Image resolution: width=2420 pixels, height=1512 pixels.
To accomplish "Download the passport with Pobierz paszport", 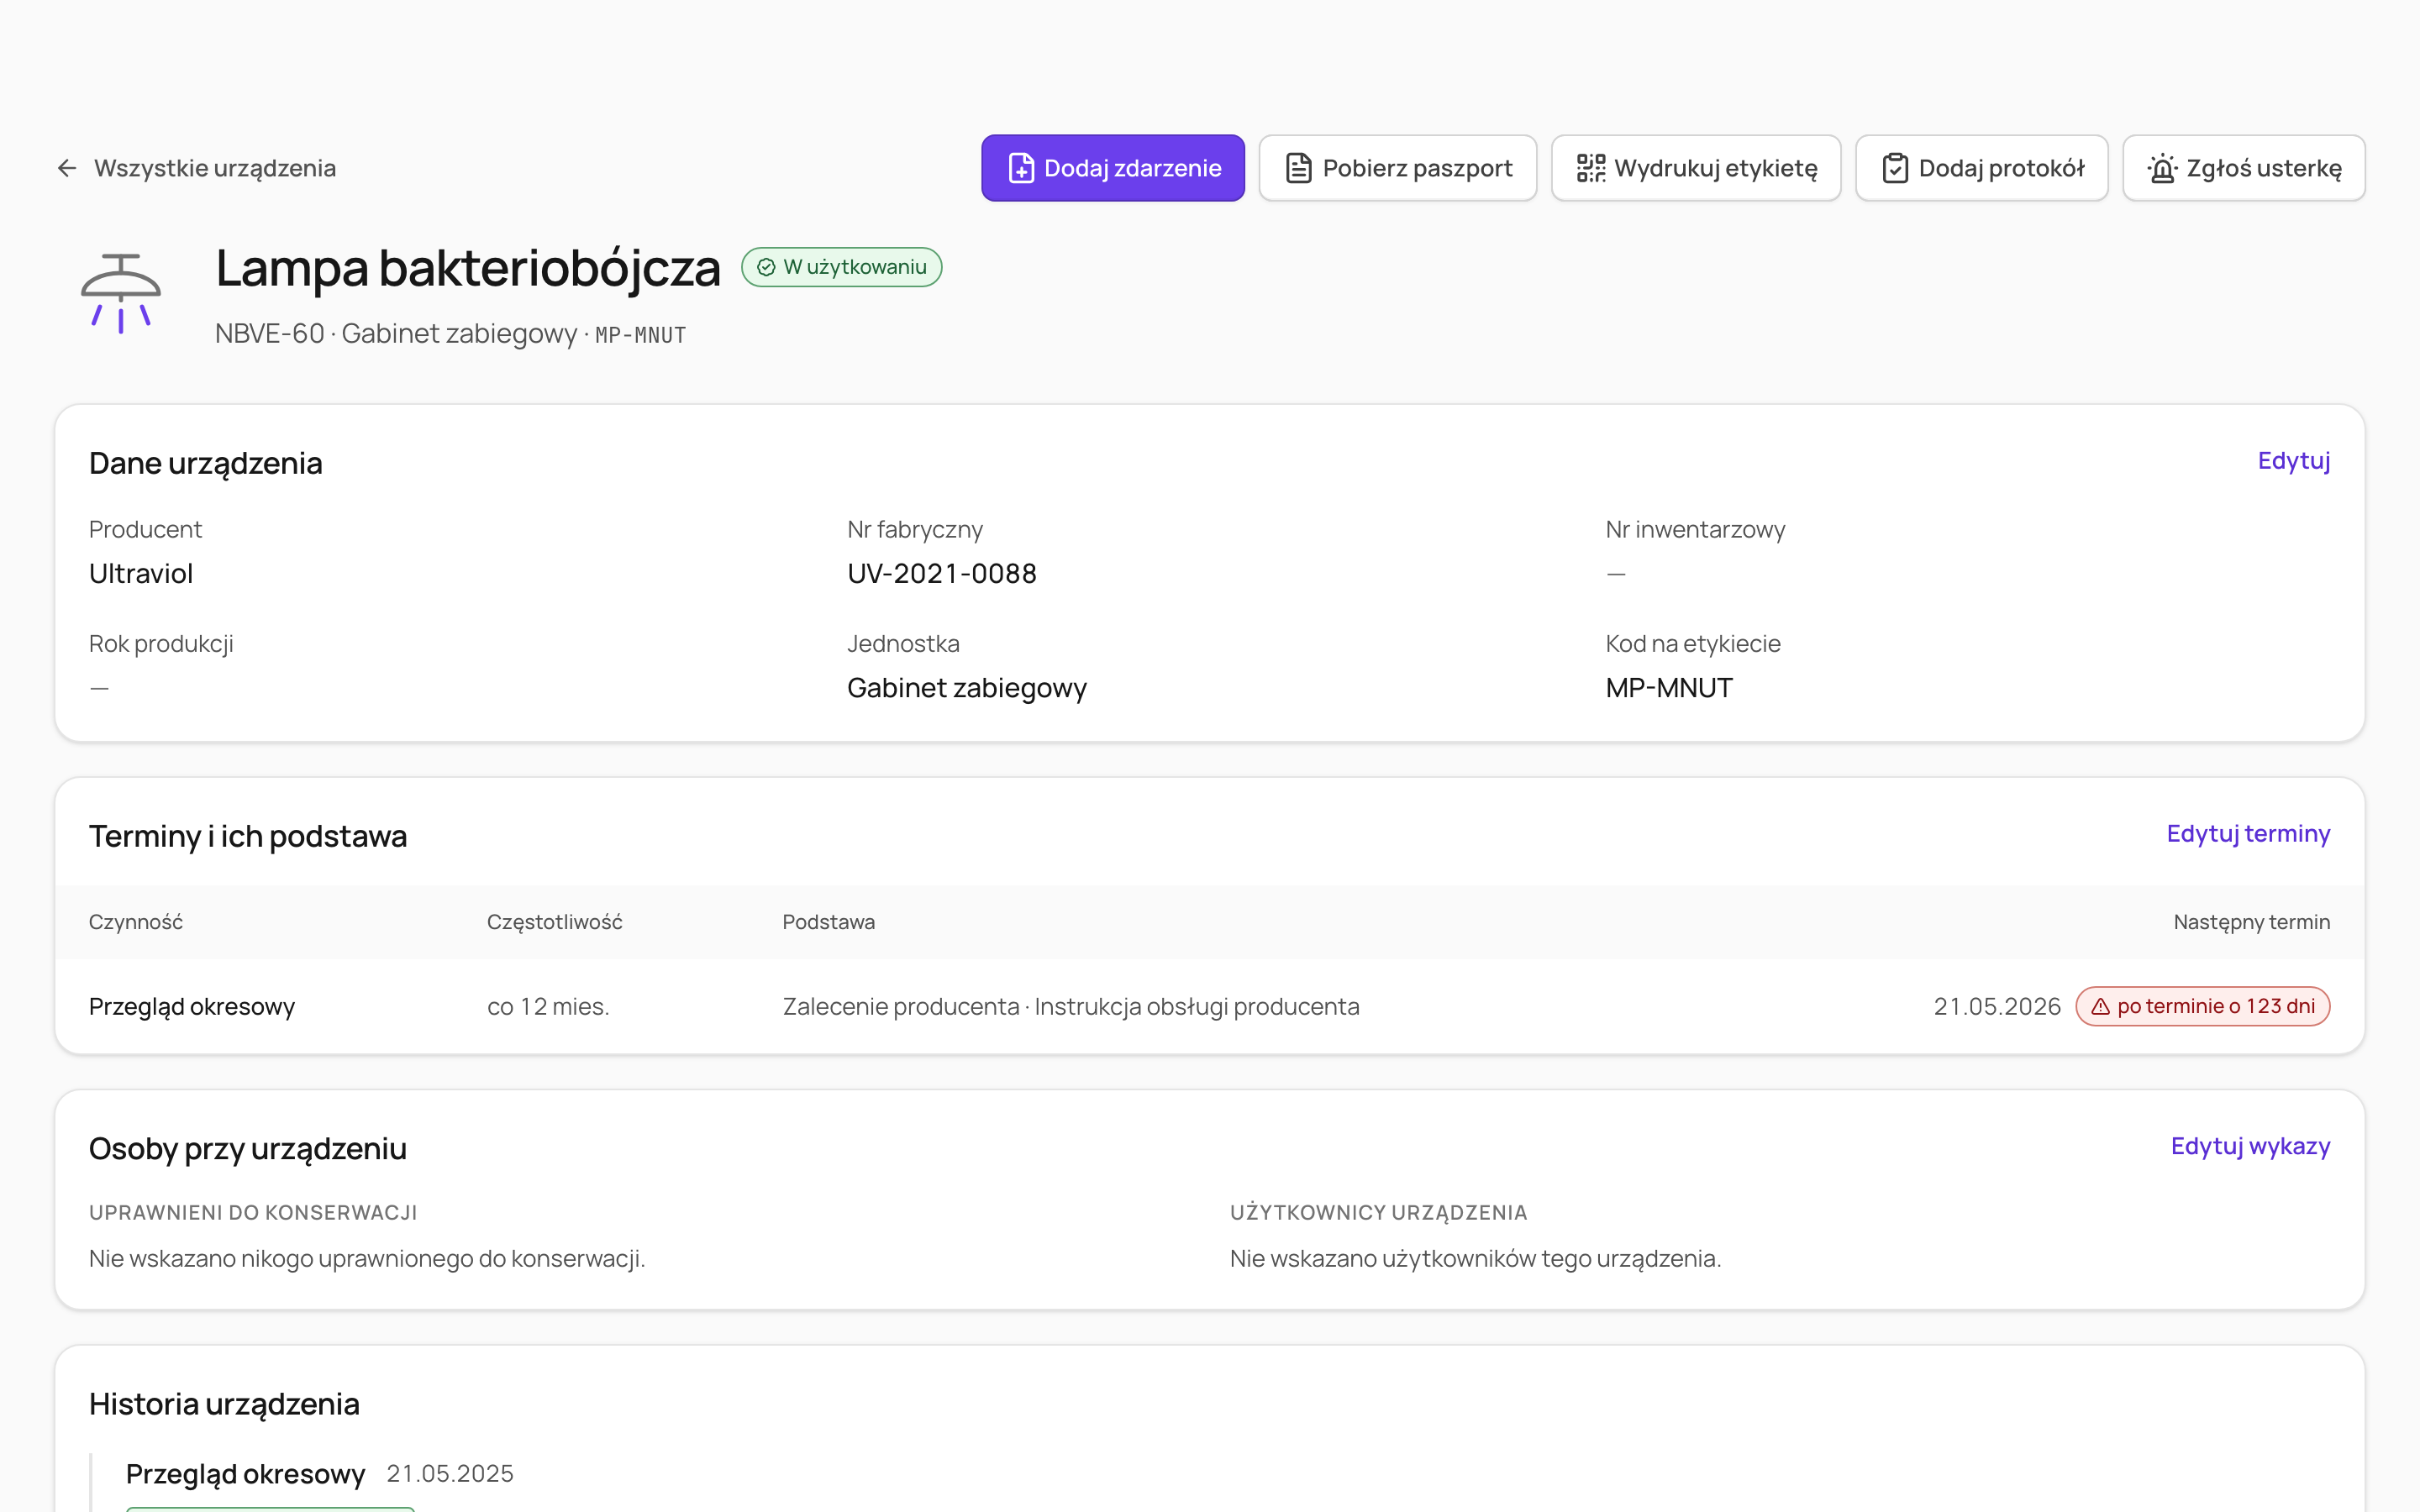I will point(1398,168).
